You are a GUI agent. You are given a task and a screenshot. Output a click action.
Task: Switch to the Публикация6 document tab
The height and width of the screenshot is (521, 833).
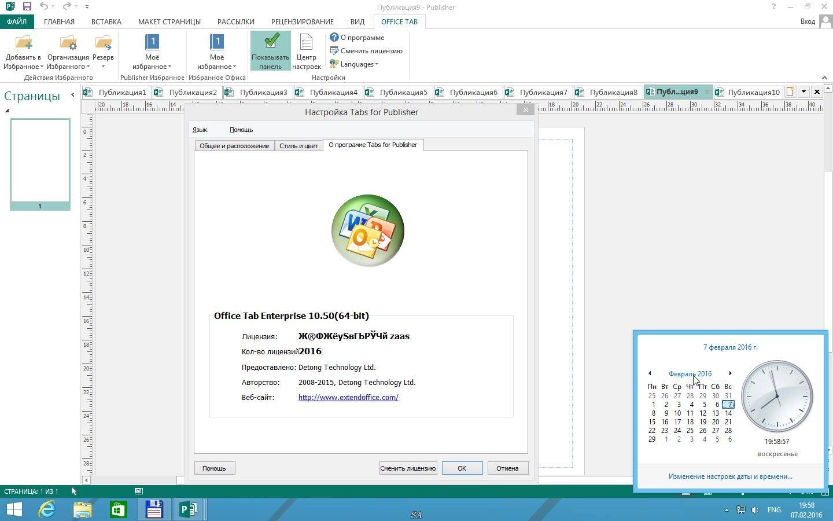point(467,92)
